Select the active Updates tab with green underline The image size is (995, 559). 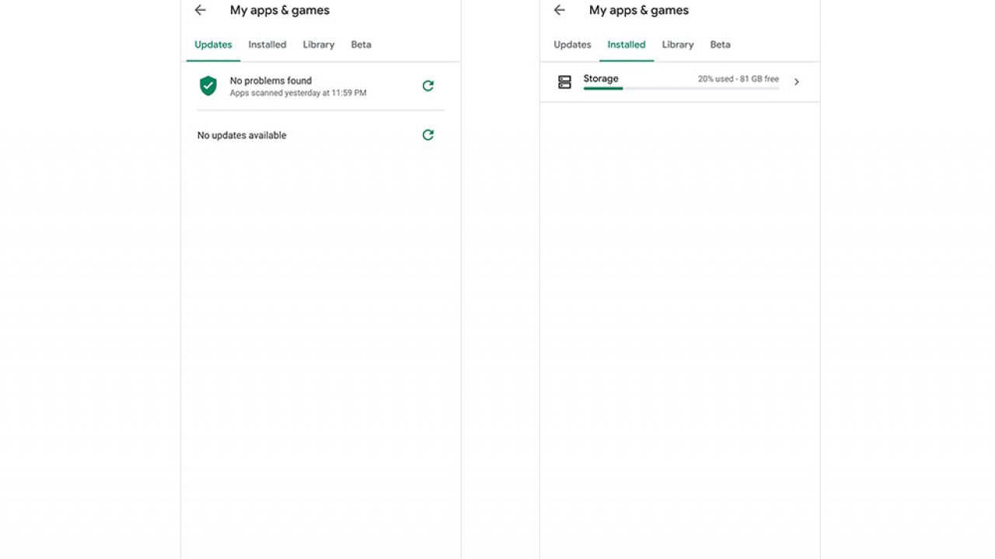pos(213,45)
